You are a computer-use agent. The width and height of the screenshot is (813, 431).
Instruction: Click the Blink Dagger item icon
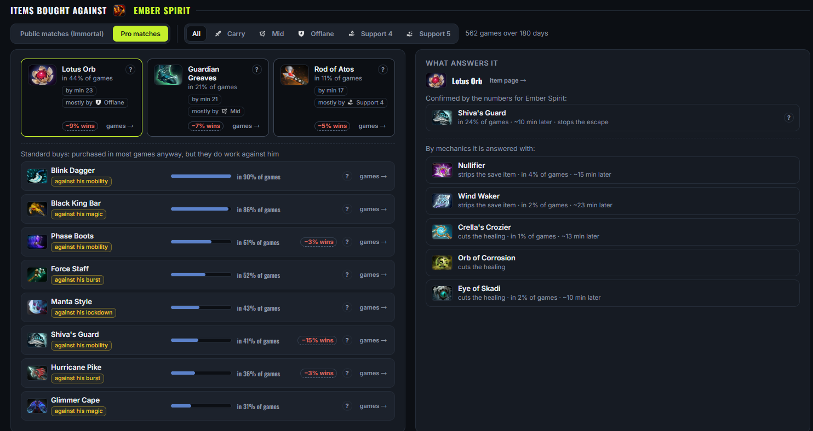pos(37,176)
